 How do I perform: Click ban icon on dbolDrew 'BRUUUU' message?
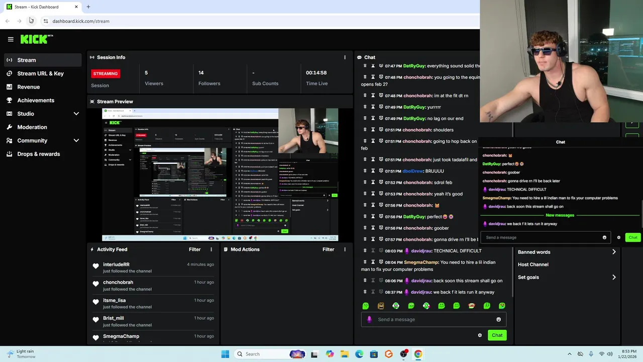381,171
